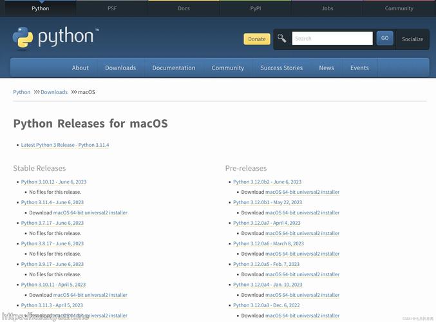Open the Downloads navigation menu
The image size is (436, 322).
coord(120,68)
